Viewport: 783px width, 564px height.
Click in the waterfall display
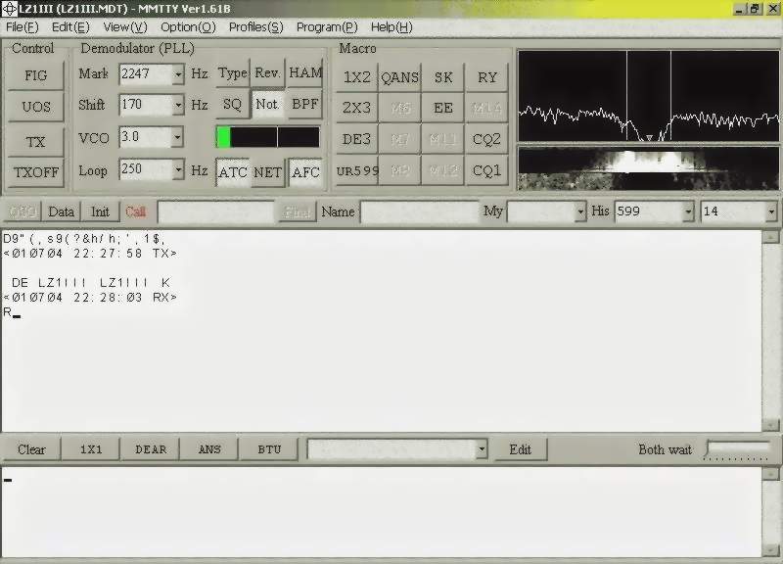click(648, 168)
